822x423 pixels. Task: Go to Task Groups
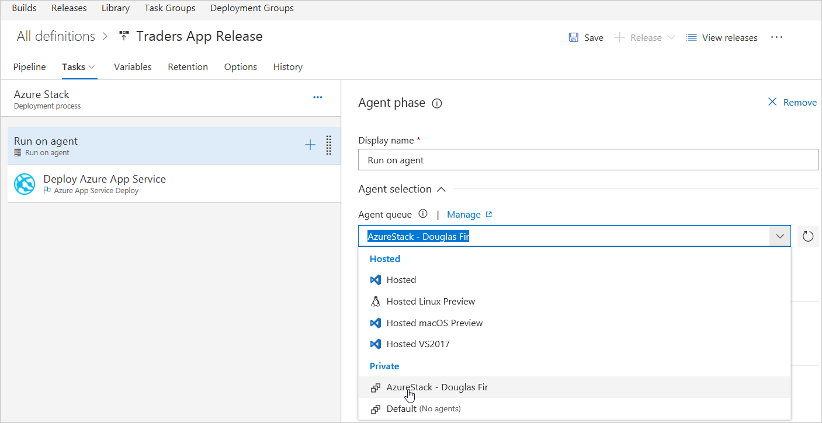pyautogui.click(x=170, y=8)
